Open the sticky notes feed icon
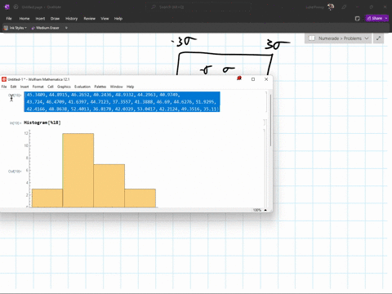392x294 pixels. 358,19
